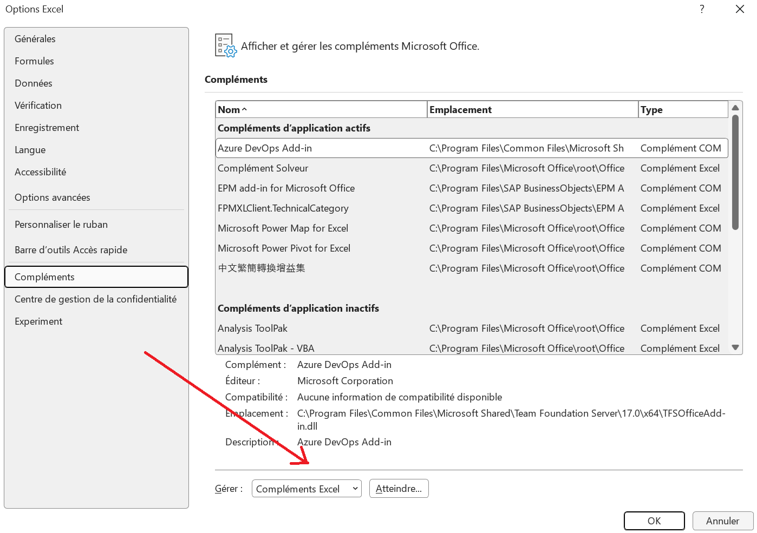The height and width of the screenshot is (533, 757).
Task: Click the add-ins list scroll up arrow
Action: [x=735, y=107]
